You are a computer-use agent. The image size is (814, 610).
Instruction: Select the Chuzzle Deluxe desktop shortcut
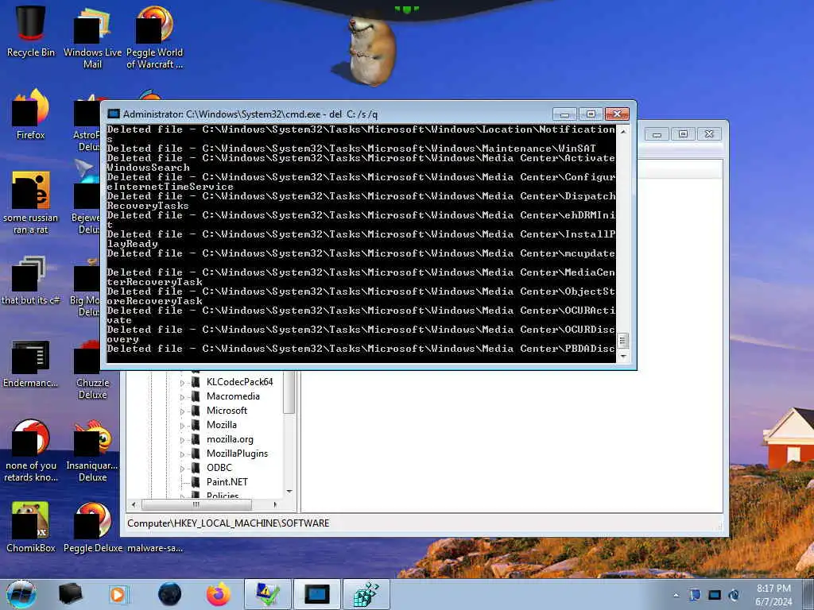(92, 369)
